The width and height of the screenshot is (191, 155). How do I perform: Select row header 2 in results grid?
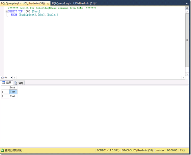coord(5,96)
